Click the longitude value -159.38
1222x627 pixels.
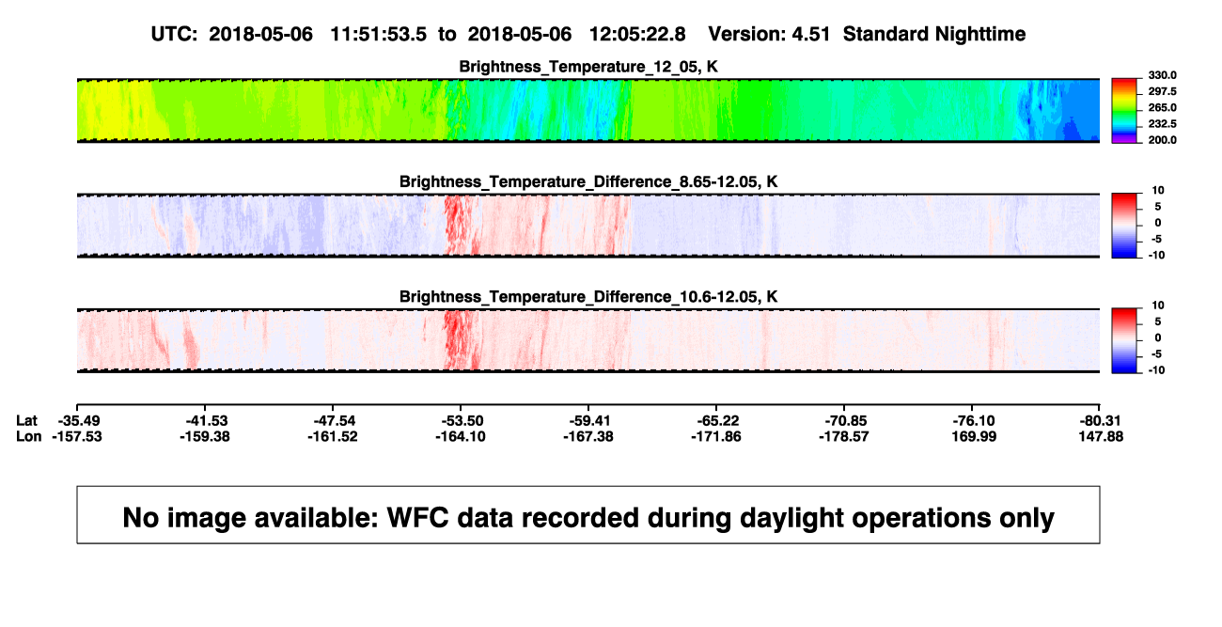(x=204, y=436)
